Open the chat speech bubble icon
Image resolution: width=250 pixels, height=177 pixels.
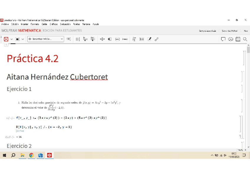[x=223, y=39]
